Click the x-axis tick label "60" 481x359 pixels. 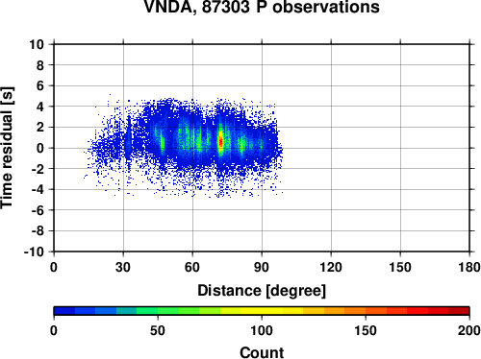[x=192, y=267]
